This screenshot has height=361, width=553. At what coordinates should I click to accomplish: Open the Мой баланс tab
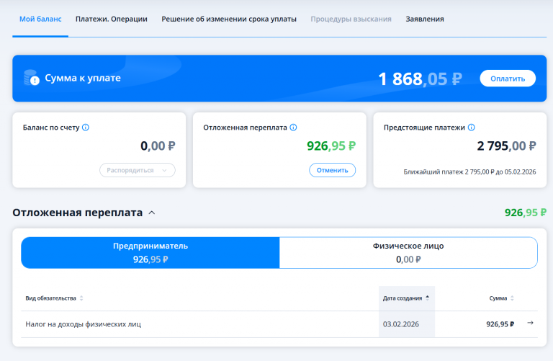tap(40, 19)
